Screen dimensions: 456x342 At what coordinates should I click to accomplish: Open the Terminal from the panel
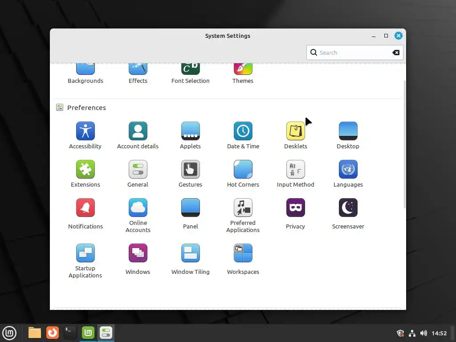coord(70,333)
